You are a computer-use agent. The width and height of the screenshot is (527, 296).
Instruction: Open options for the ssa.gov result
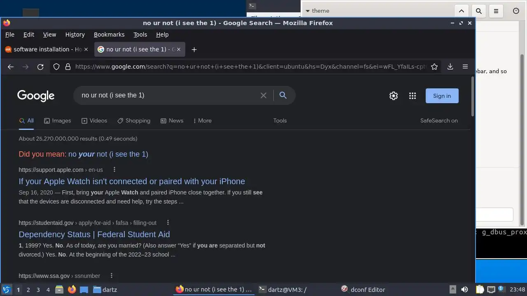(x=112, y=276)
